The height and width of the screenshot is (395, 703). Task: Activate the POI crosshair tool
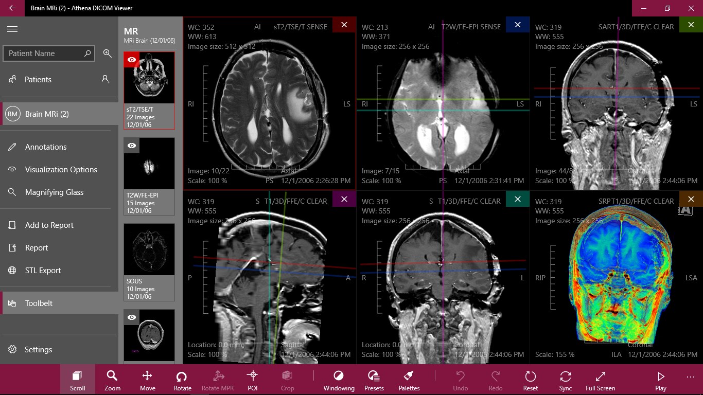tap(253, 380)
